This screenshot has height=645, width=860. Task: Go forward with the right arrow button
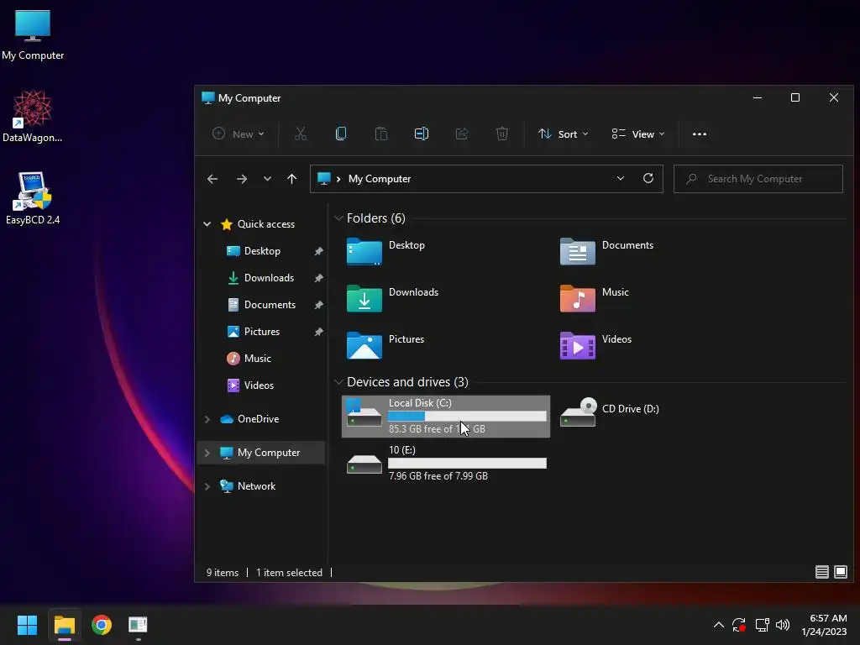pyautogui.click(x=241, y=179)
